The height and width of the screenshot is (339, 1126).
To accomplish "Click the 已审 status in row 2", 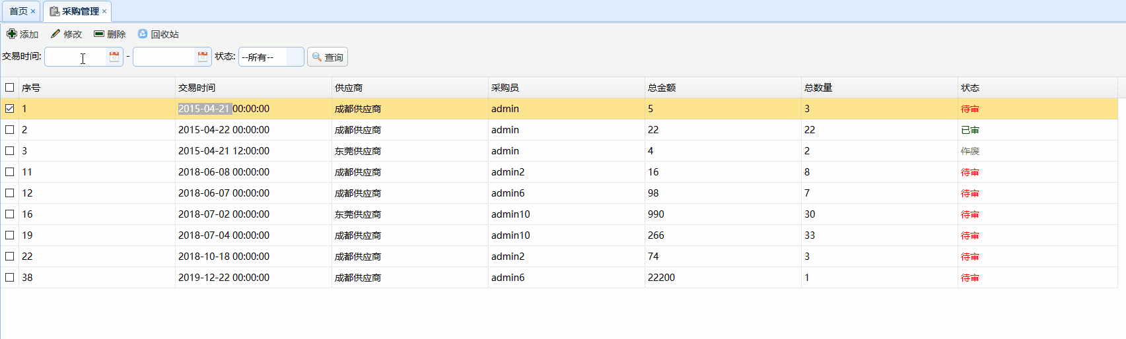I will click(970, 130).
